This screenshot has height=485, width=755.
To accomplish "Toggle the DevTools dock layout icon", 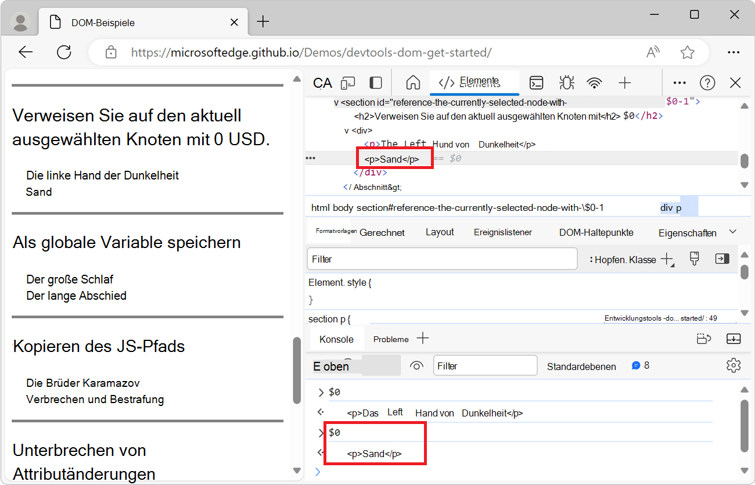I will coord(375,82).
